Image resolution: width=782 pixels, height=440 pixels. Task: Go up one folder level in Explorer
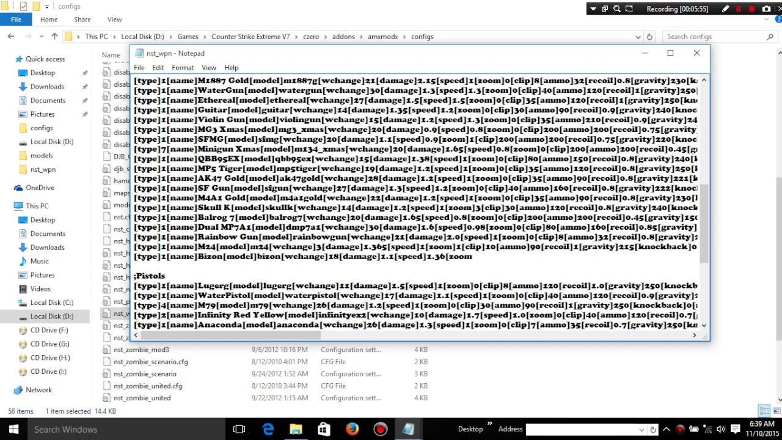click(54, 37)
